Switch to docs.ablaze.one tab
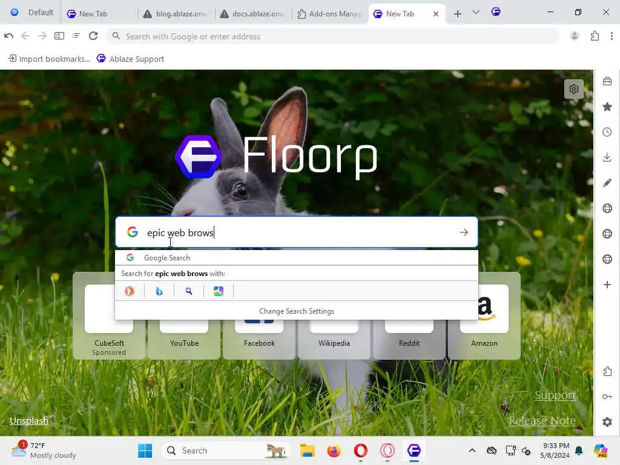Viewport: 620px width, 465px height. coord(252,14)
